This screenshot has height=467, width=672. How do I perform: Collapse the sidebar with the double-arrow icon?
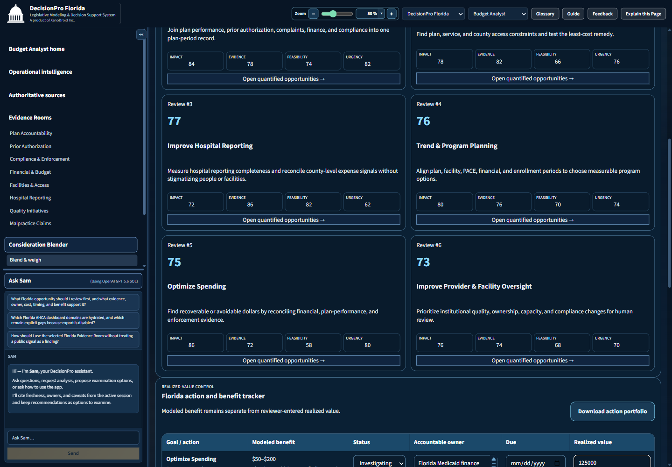pos(141,35)
